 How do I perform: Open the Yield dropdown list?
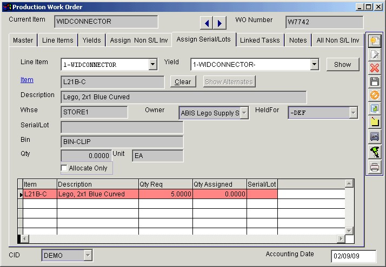[x=314, y=65]
